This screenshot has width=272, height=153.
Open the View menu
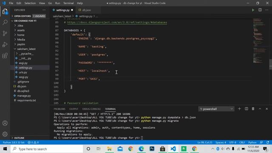pos(42,3)
